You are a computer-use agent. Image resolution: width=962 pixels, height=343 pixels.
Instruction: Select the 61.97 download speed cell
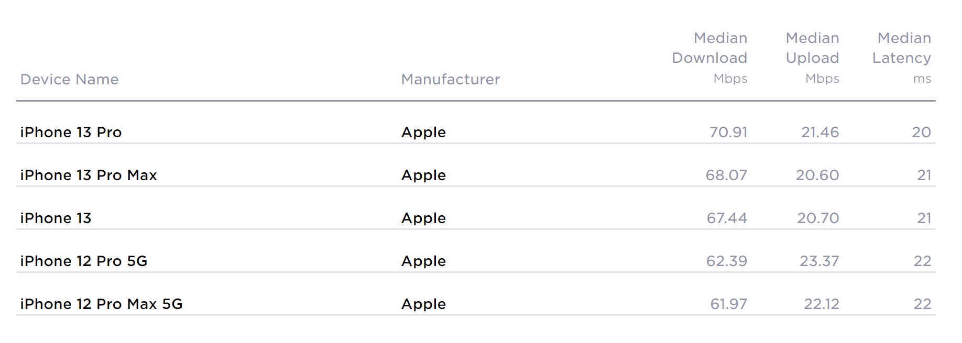(x=729, y=304)
